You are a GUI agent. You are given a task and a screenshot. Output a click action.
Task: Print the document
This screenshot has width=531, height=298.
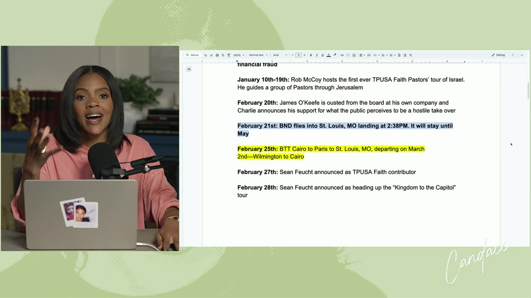217,55
